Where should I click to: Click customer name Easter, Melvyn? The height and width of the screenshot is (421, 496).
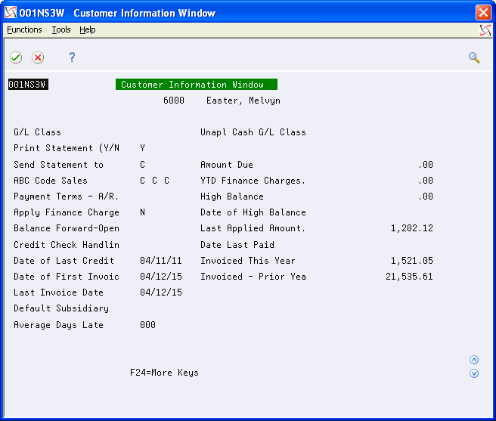[243, 101]
